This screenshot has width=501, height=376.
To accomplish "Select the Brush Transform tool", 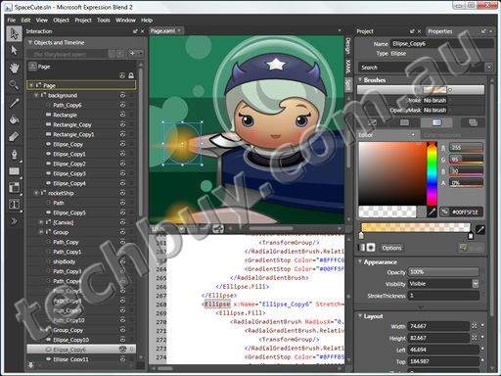I will click(x=14, y=136).
